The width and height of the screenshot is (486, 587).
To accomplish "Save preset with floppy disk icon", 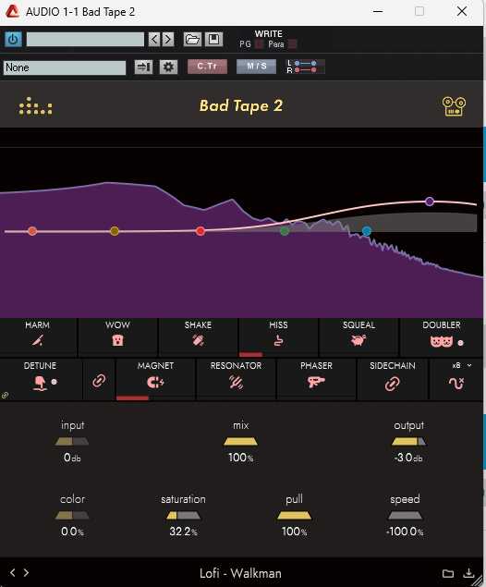I will click(214, 40).
